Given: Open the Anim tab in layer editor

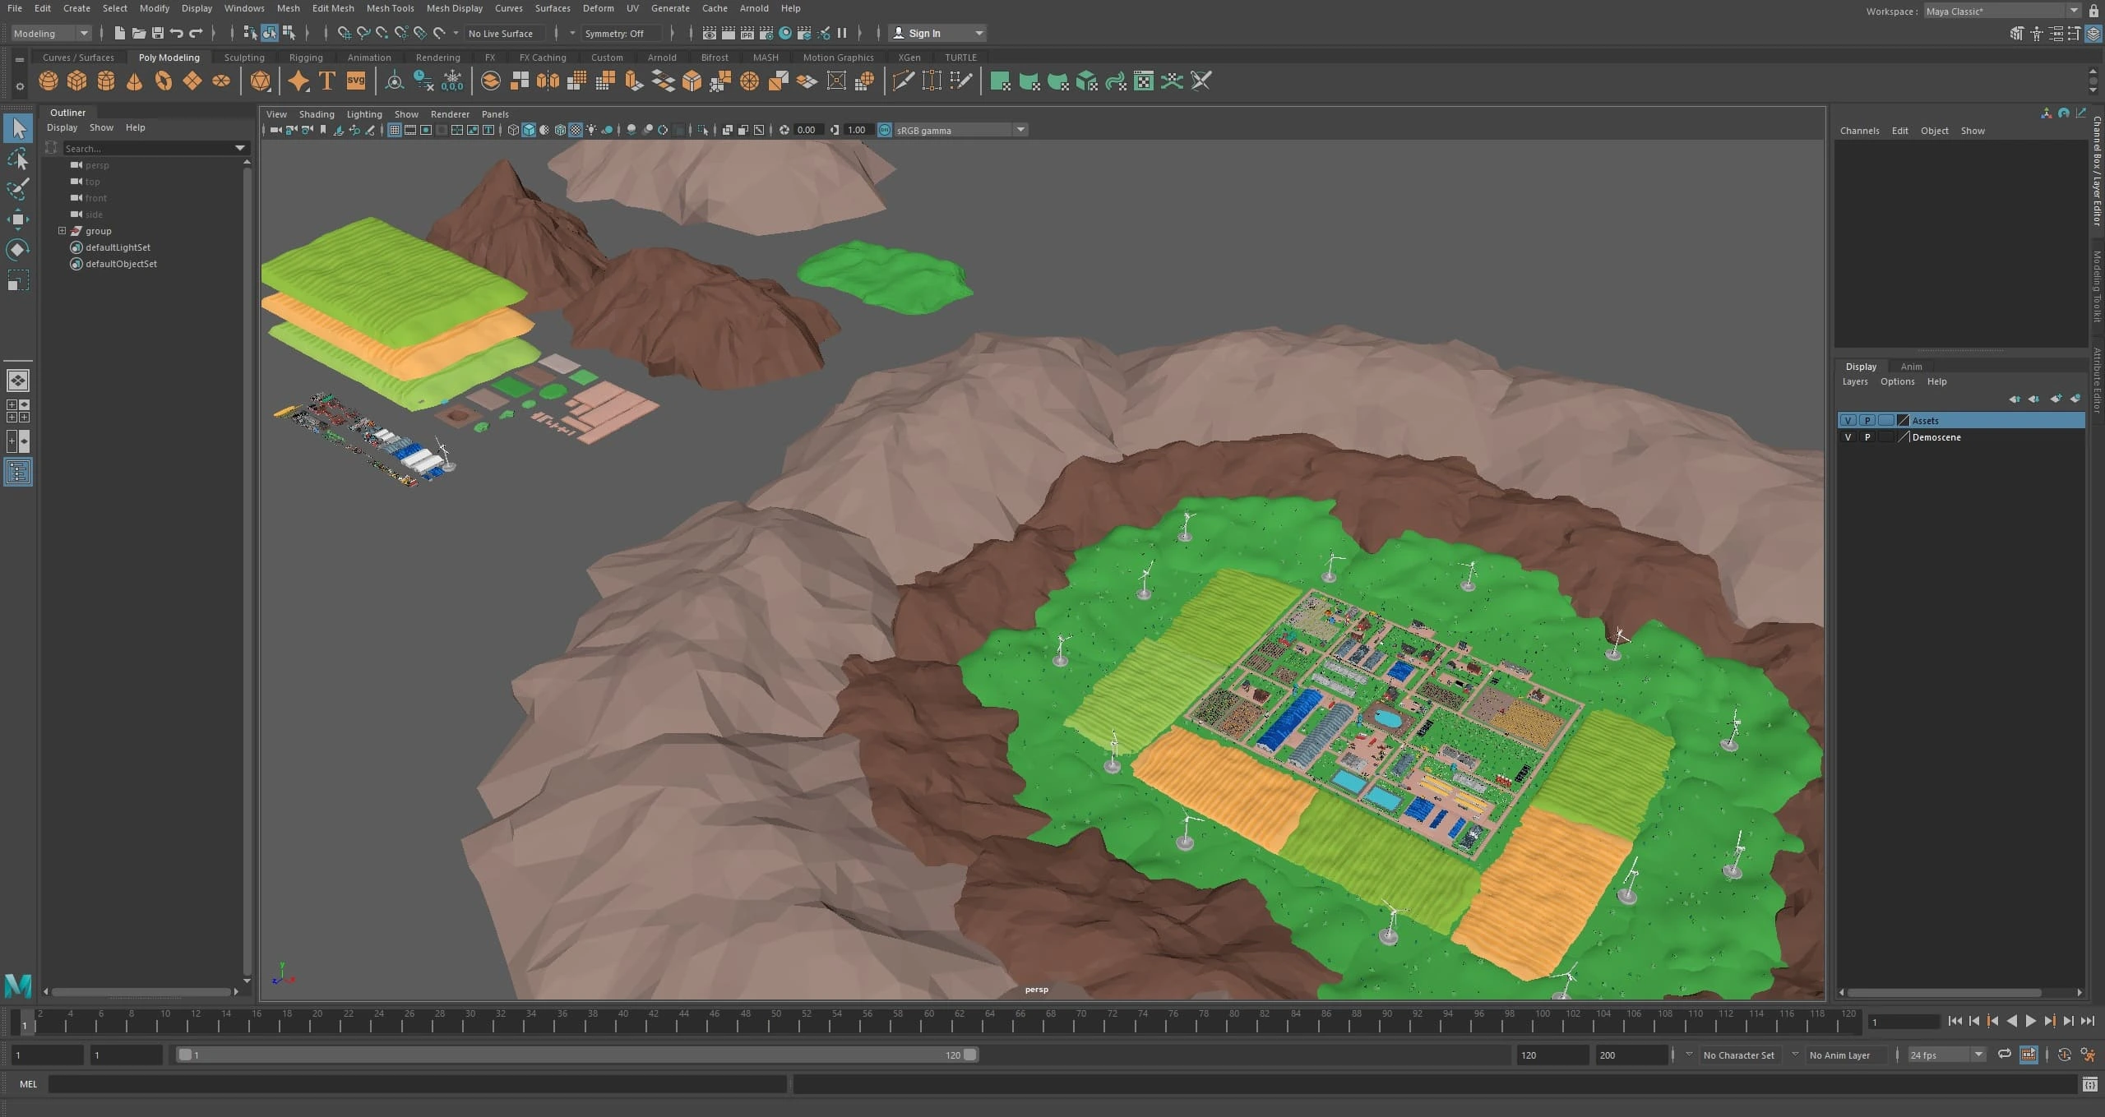Looking at the screenshot, I should (x=1911, y=367).
